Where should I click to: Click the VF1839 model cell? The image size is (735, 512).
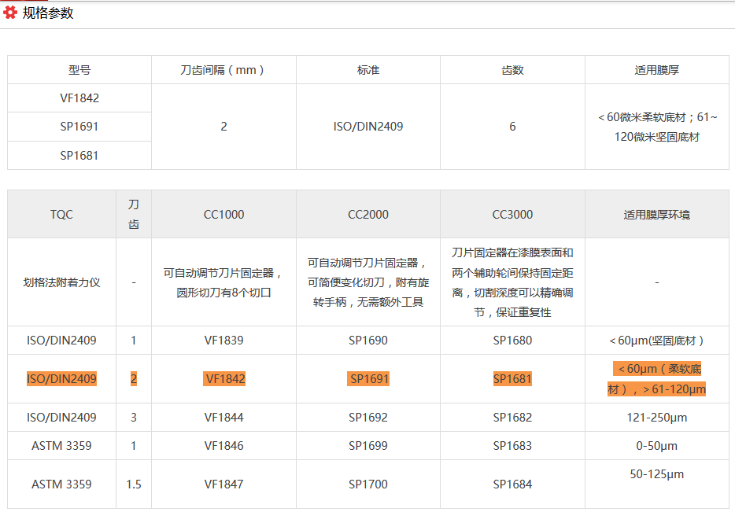point(224,341)
